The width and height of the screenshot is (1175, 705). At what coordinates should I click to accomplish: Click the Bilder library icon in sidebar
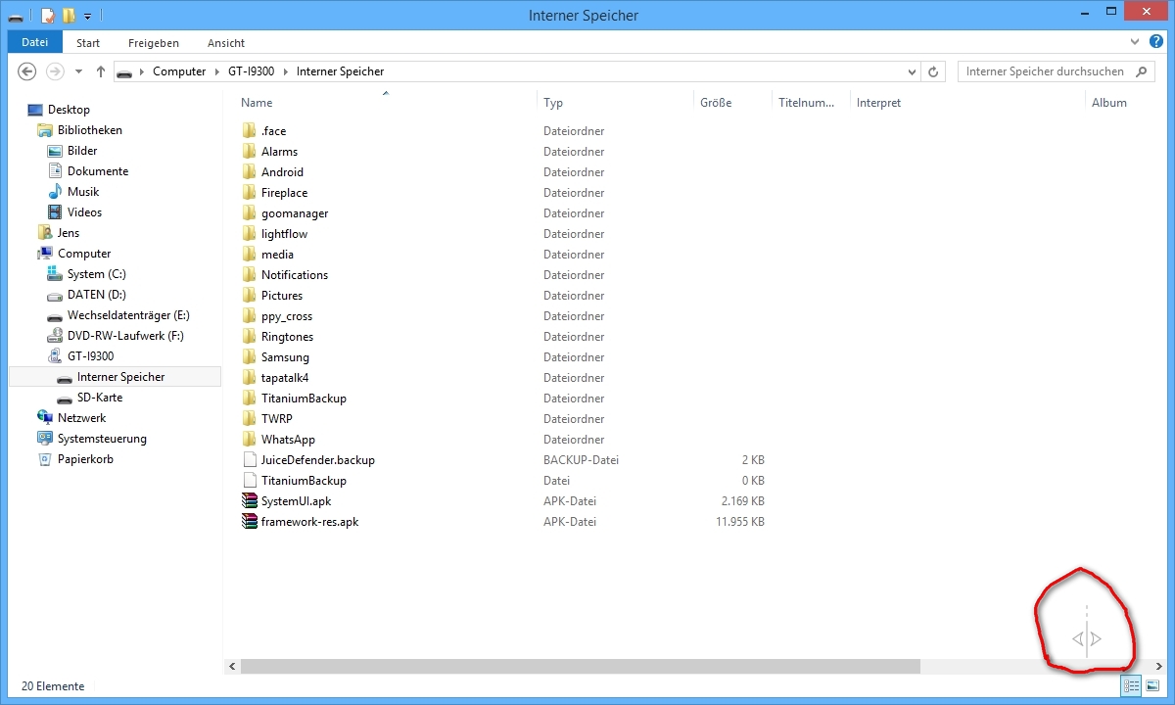[x=56, y=151]
